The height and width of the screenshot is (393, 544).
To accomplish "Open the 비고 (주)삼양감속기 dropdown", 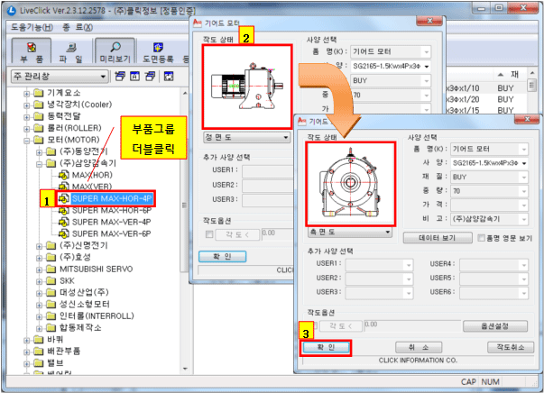I will [x=489, y=219].
